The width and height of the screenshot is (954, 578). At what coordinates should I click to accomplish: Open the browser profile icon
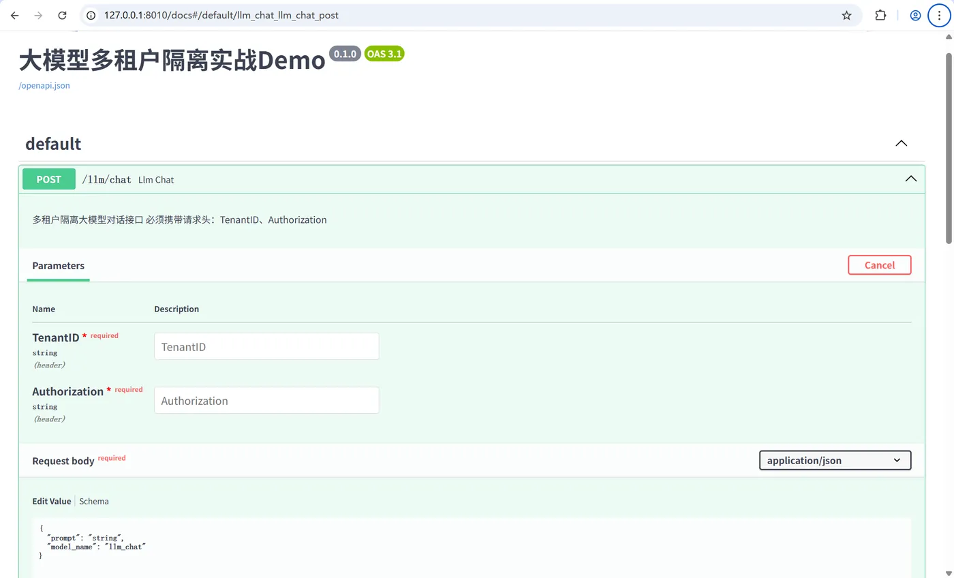click(916, 15)
